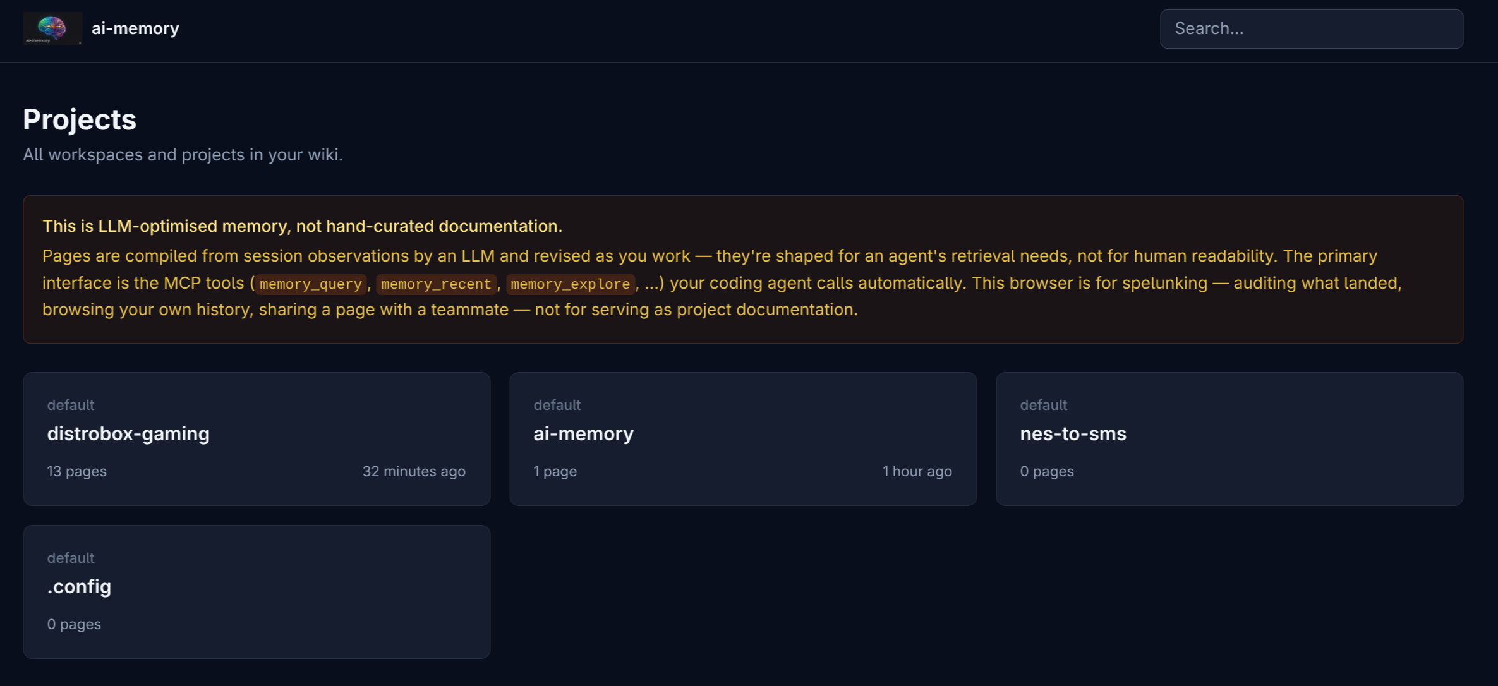Image resolution: width=1498 pixels, height=686 pixels.
Task: Click the 'default' label on the ai-memory card
Action: tap(557, 405)
